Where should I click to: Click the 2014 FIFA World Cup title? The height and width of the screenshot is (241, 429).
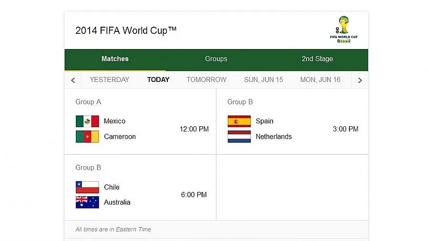pyautogui.click(x=126, y=30)
